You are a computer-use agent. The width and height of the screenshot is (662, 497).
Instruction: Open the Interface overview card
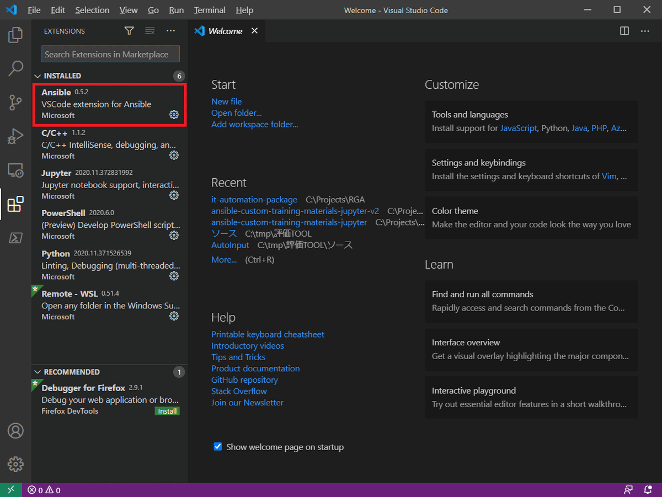click(531, 349)
